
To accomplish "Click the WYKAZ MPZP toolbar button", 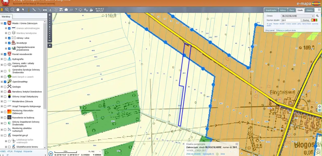I will point(100,10).
